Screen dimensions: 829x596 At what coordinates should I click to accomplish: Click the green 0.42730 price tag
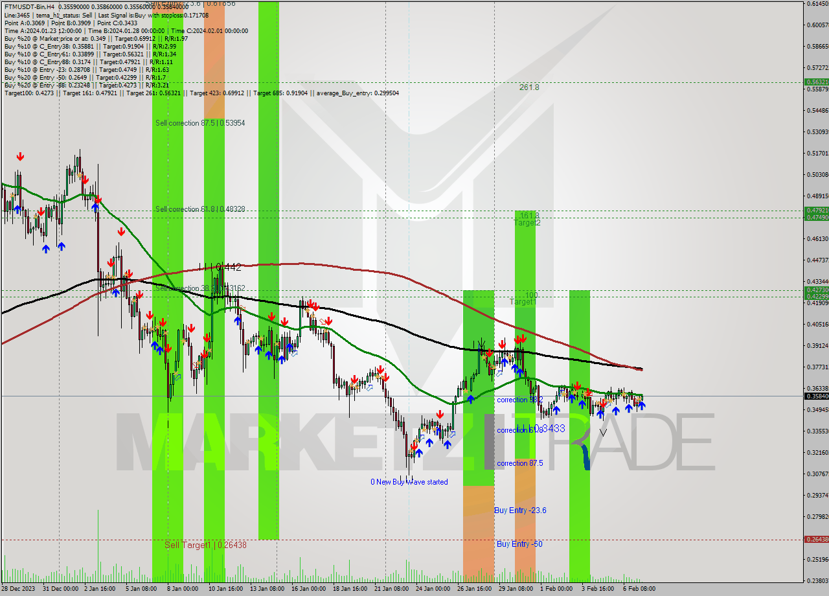pos(816,290)
